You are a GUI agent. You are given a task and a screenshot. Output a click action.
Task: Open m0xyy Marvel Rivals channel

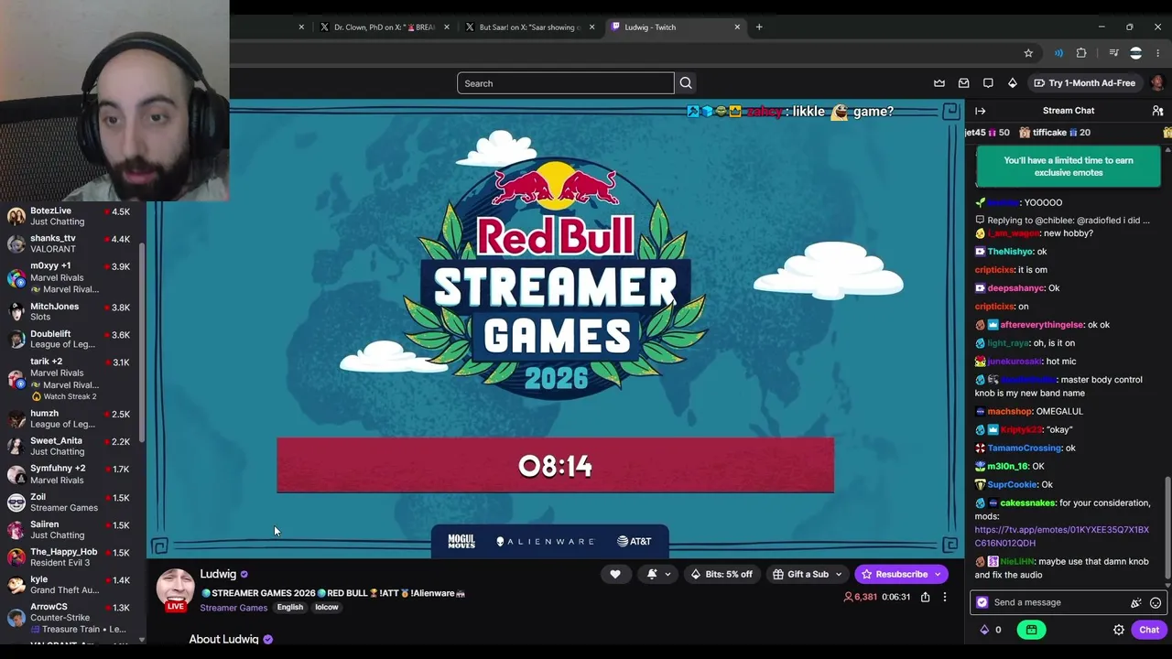(71, 277)
